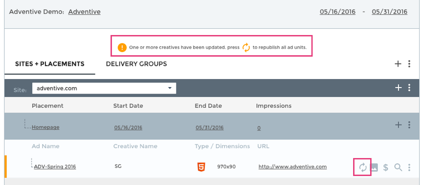Open the ADV-Spring 2016 ad link
This screenshot has height=185, width=425.
point(55,167)
